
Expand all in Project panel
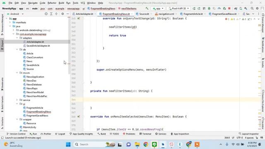click(51, 14)
